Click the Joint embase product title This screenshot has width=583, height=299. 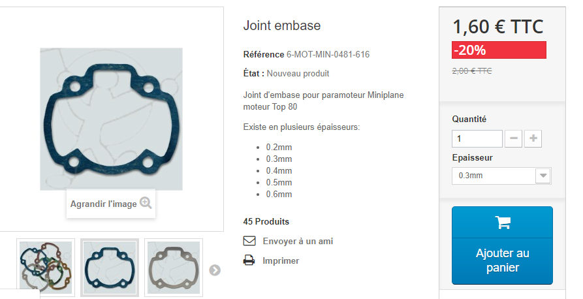[x=282, y=25]
